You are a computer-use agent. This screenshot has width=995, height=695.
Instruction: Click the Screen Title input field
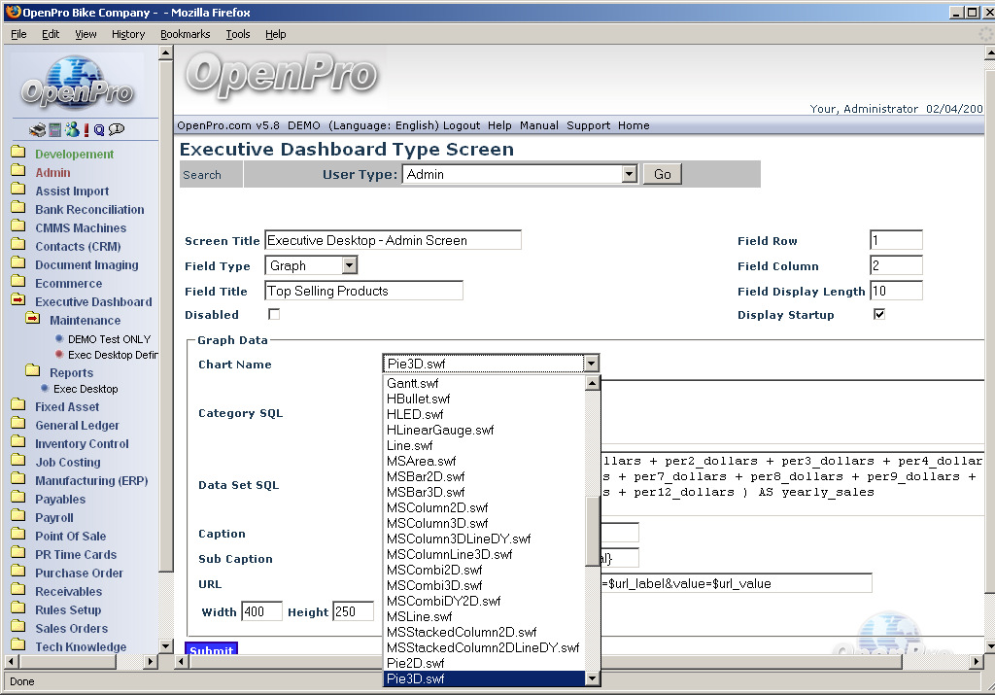(x=393, y=240)
